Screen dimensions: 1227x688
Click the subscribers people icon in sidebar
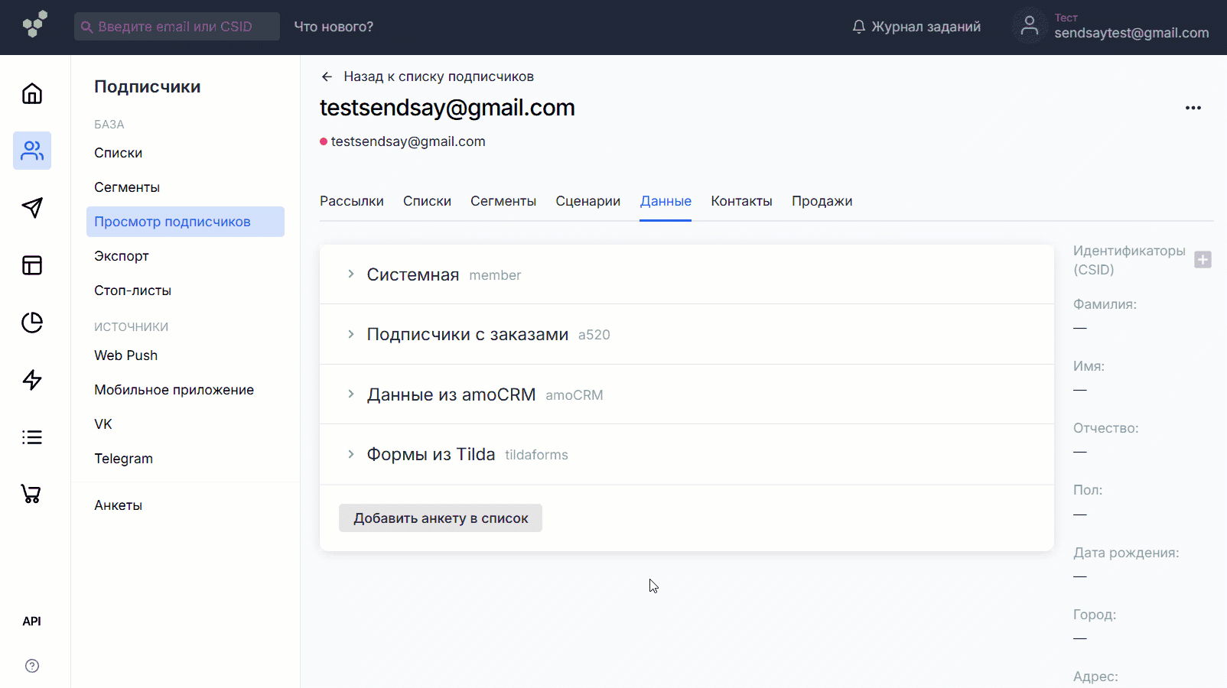coord(32,151)
